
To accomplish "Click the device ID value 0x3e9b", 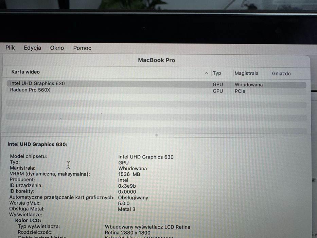I will (127, 186).
